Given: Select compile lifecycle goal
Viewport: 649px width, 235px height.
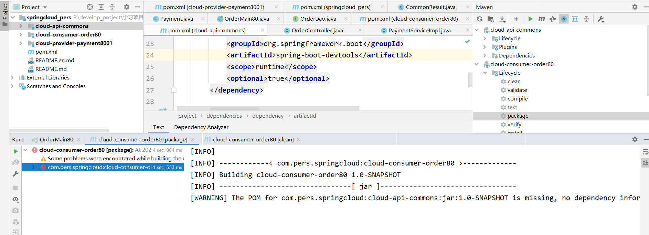Looking at the screenshot, I should pos(518,98).
